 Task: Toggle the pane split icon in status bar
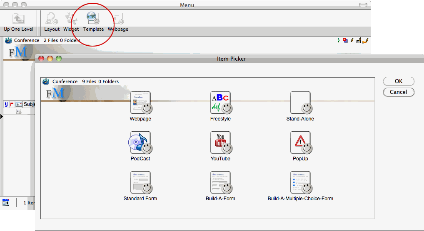click(x=6, y=202)
